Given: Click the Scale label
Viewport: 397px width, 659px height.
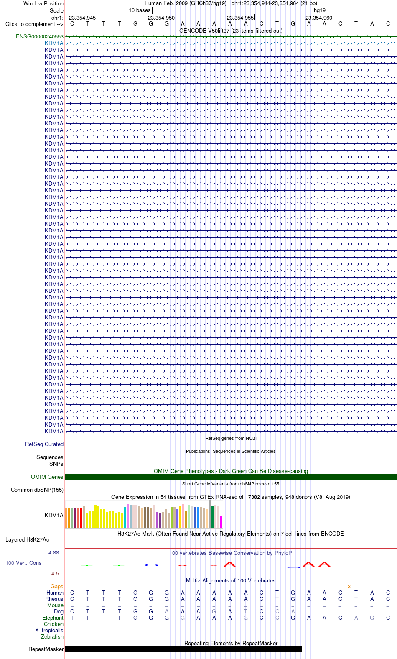Looking at the screenshot, I should click(56, 10).
